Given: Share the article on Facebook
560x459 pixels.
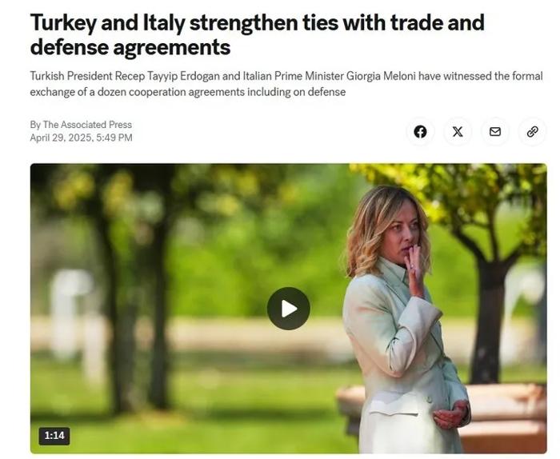Looking at the screenshot, I should [420, 132].
